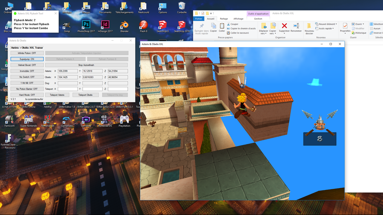This screenshot has width=383, height=215.
Task: Close the Asterix XXL Flybash Tool popup
Action: pos(55,13)
